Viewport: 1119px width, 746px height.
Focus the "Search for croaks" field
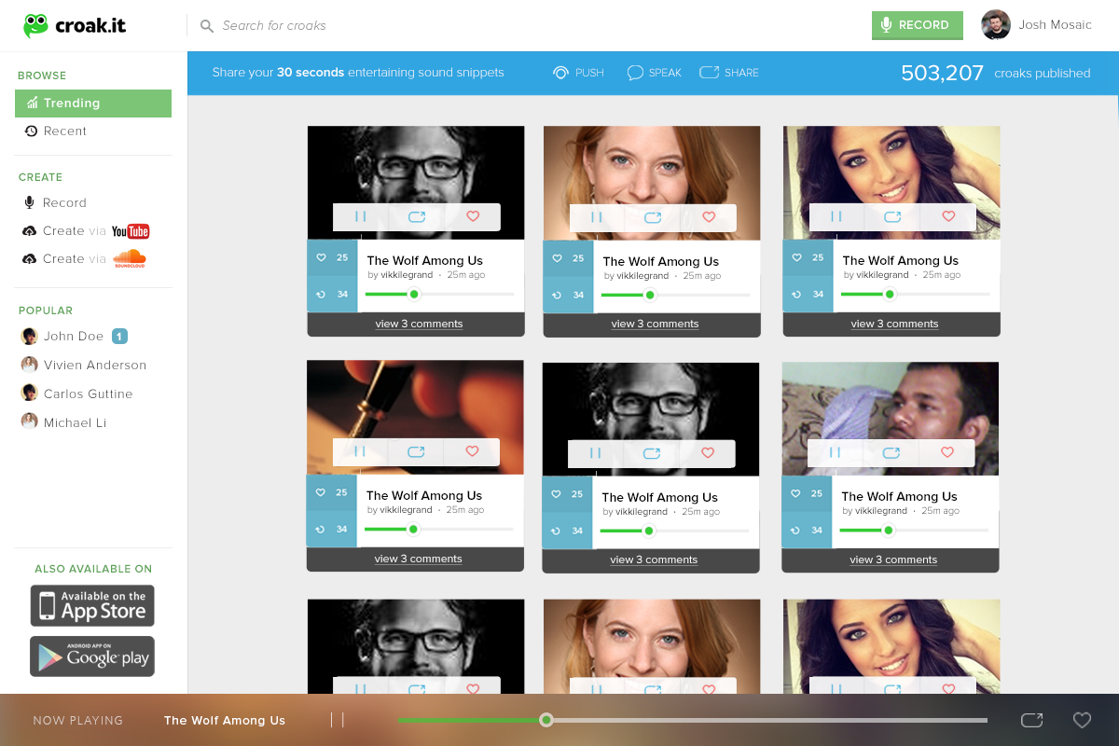coord(274,26)
